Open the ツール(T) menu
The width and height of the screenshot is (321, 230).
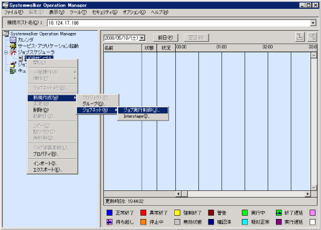click(x=78, y=12)
